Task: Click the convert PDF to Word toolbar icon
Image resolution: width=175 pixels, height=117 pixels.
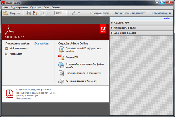Action: point(29,13)
